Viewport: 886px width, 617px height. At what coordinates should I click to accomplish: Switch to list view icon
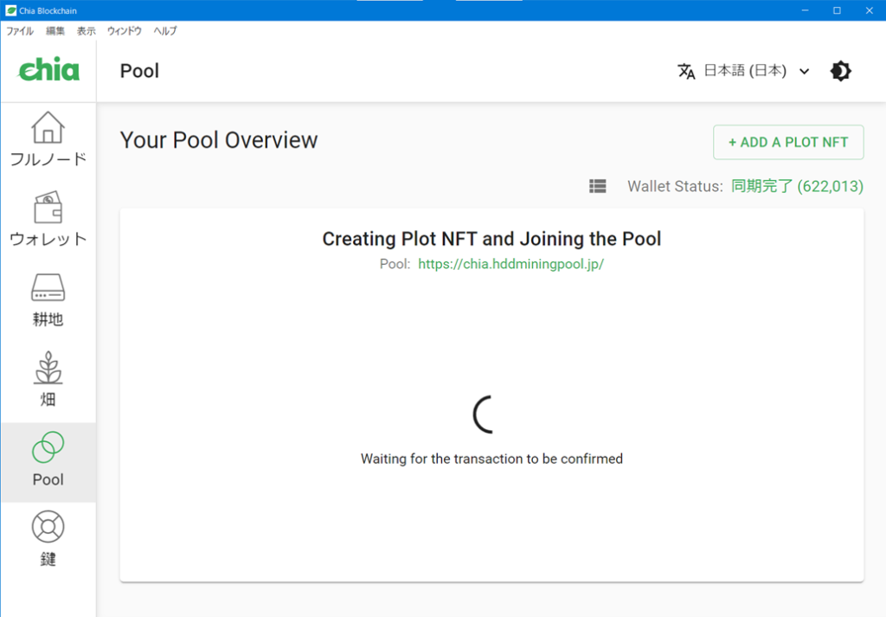tap(597, 186)
